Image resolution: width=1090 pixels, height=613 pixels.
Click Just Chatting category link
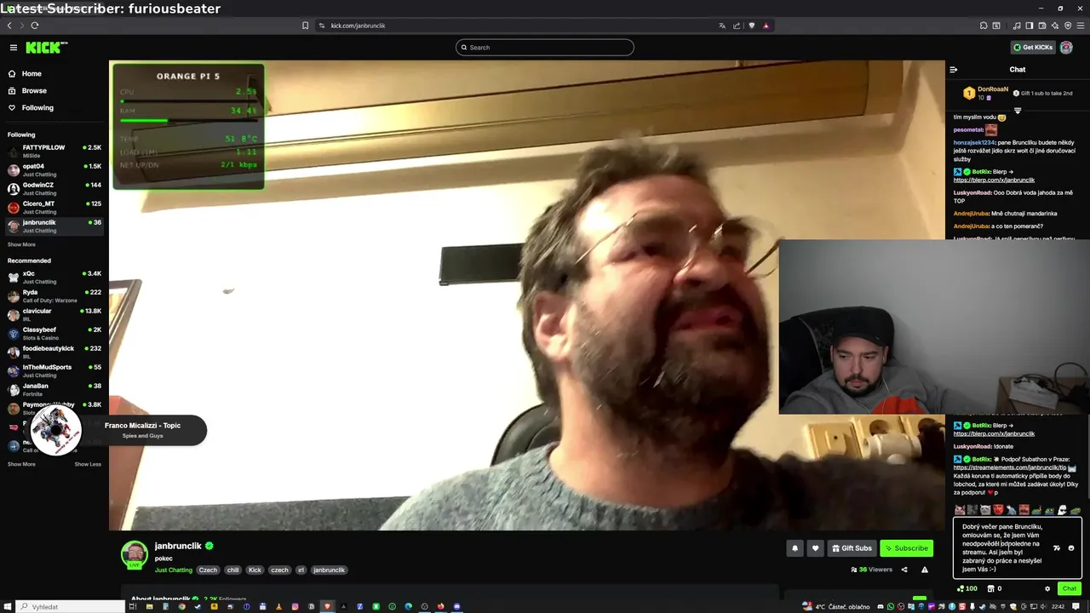pos(174,570)
